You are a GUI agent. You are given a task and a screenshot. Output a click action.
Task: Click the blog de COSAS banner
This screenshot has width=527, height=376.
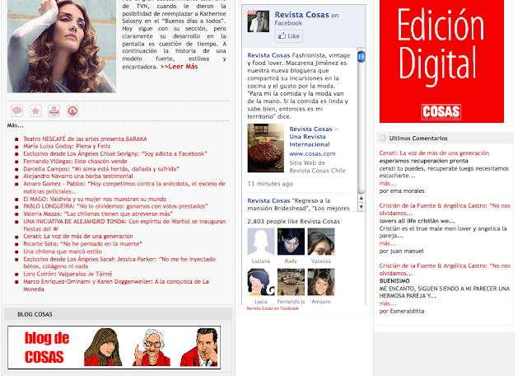point(114,347)
